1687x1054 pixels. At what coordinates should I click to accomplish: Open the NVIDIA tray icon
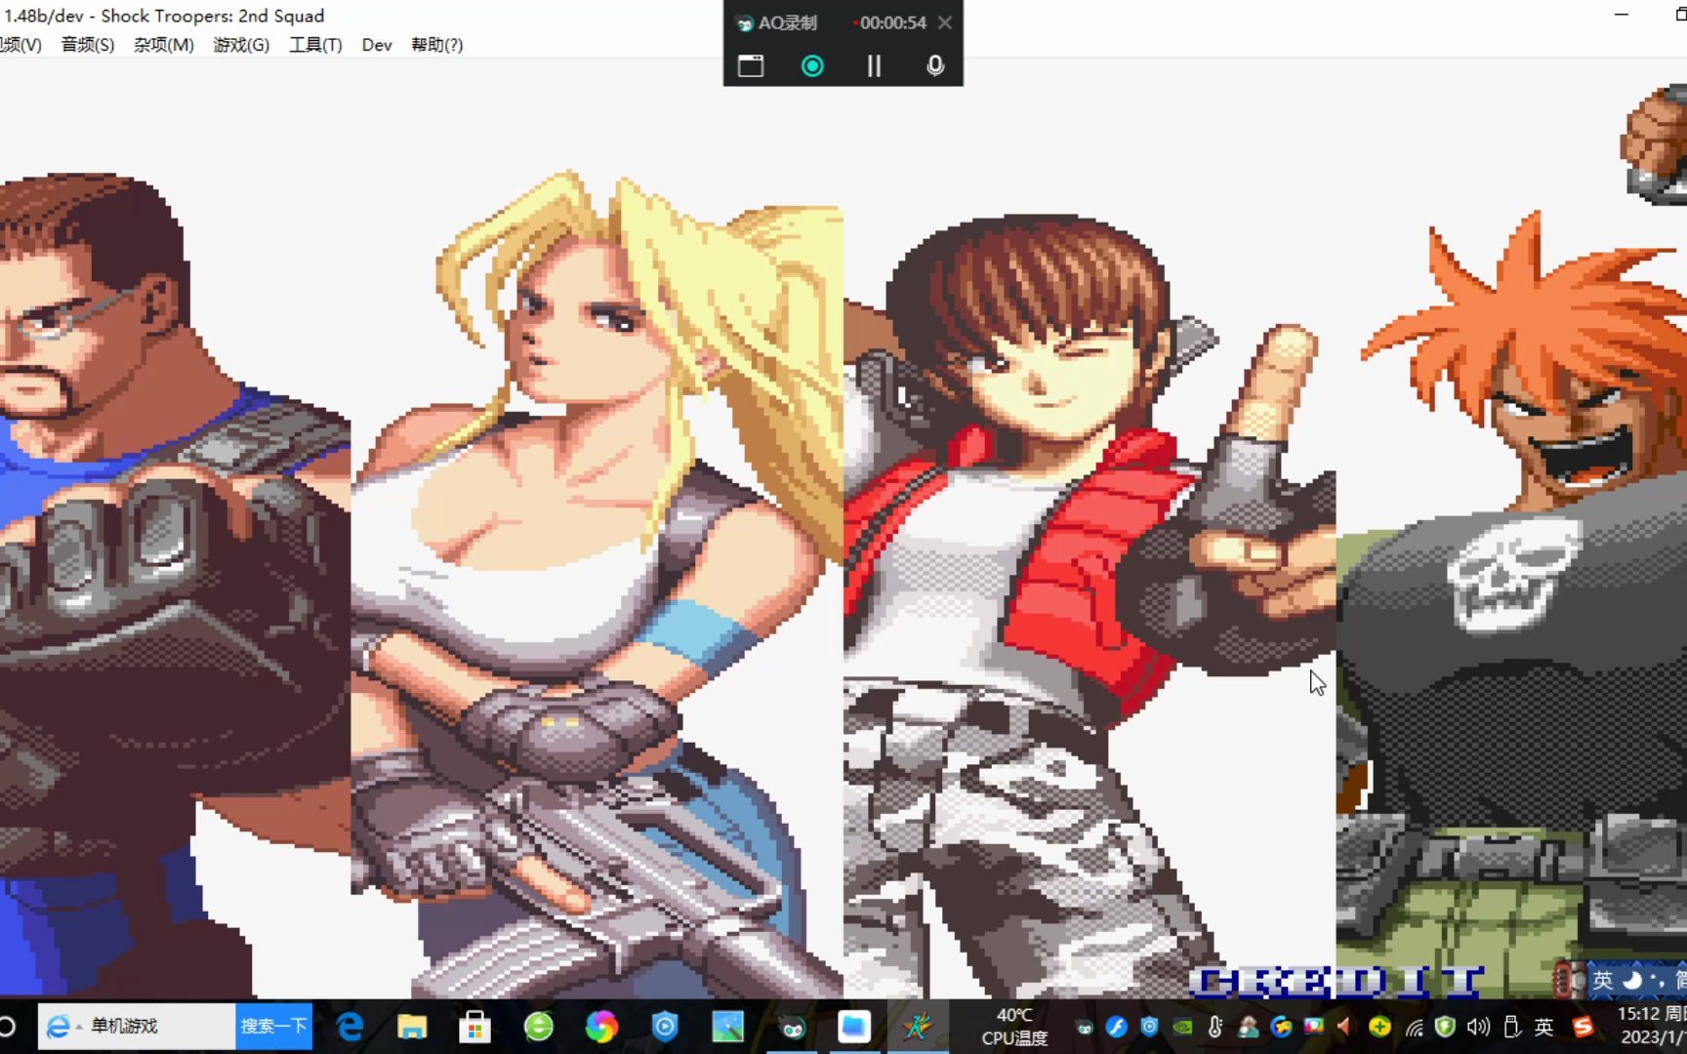(x=1182, y=1027)
